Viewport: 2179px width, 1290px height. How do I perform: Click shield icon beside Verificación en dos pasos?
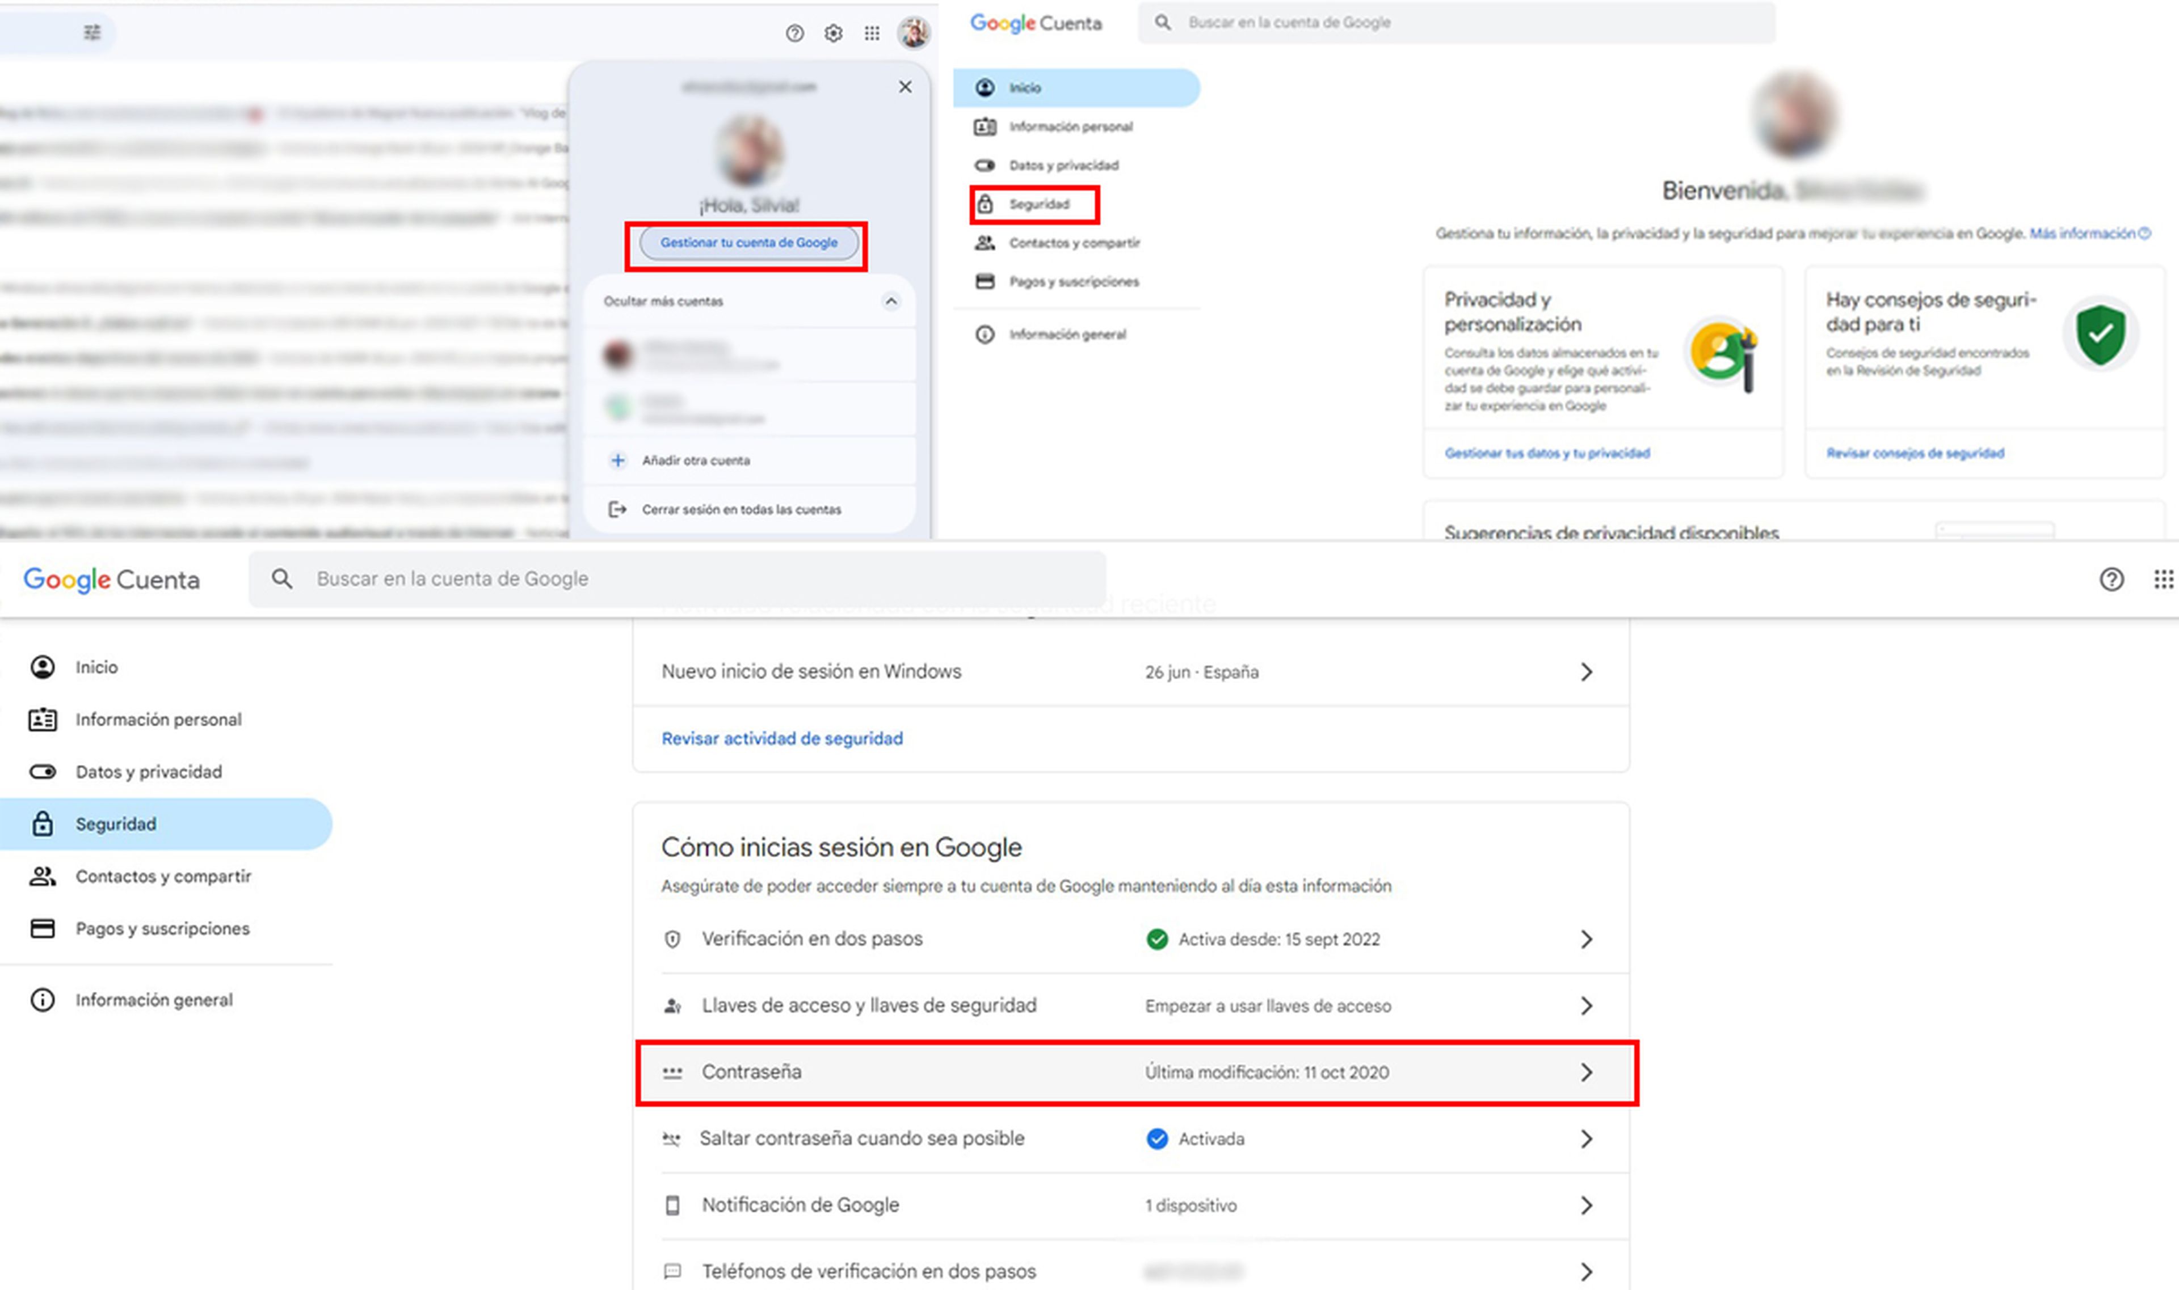tap(672, 940)
